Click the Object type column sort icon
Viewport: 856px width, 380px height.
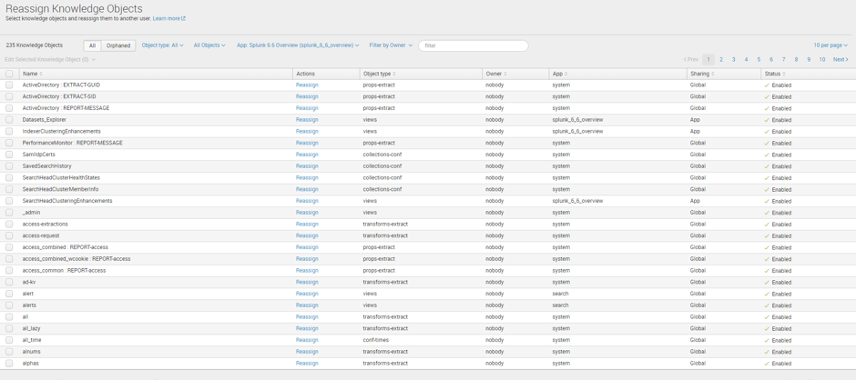(394, 74)
